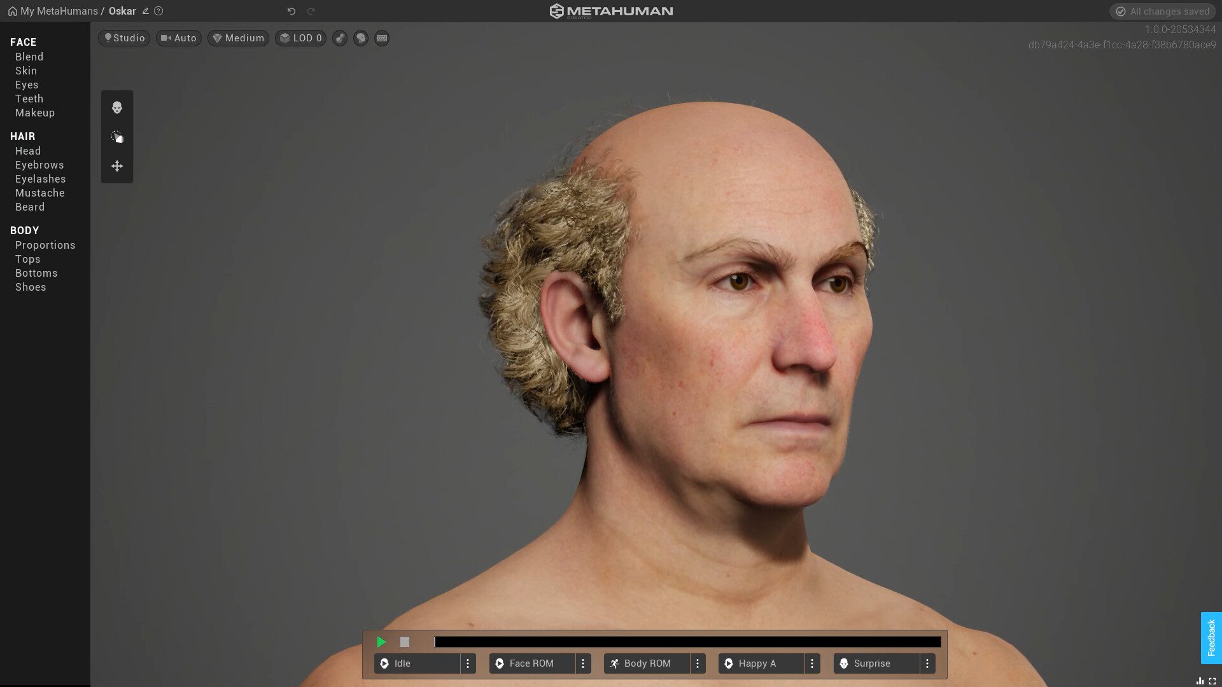Click the animation timeline scrub bar

point(687,642)
